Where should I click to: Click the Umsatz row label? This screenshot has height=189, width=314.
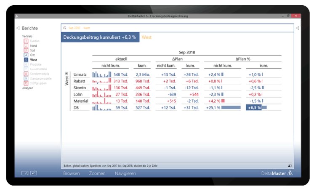(80, 75)
